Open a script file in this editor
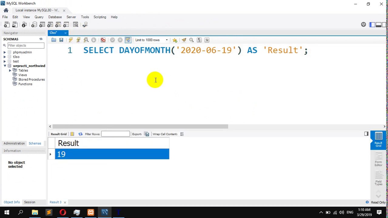 (54, 40)
